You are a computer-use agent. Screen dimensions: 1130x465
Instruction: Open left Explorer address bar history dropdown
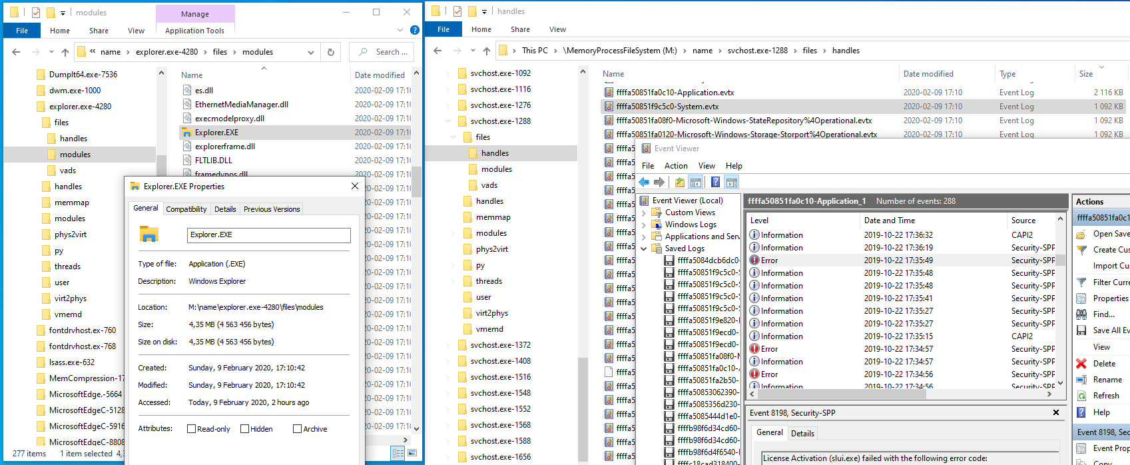click(x=311, y=52)
